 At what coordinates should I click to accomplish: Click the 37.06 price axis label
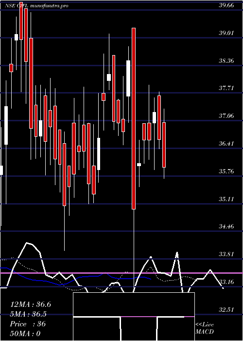(226, 116)
